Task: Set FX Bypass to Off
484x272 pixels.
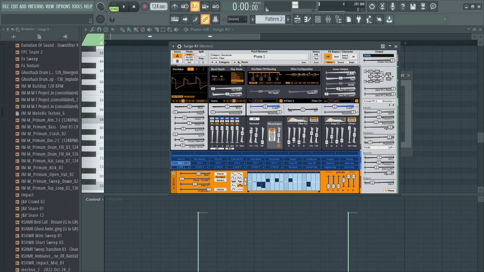Action: click(328, 57)
